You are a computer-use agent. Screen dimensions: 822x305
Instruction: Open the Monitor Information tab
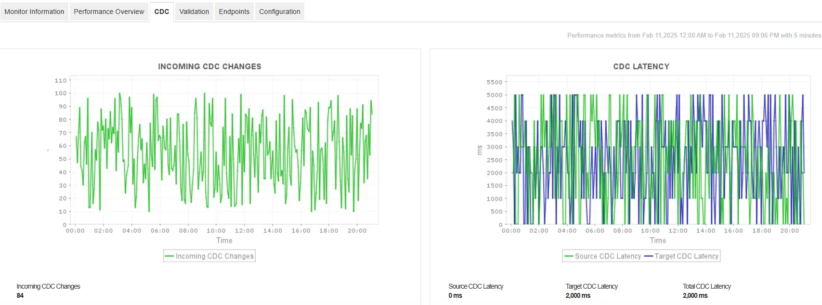point(34,12)
